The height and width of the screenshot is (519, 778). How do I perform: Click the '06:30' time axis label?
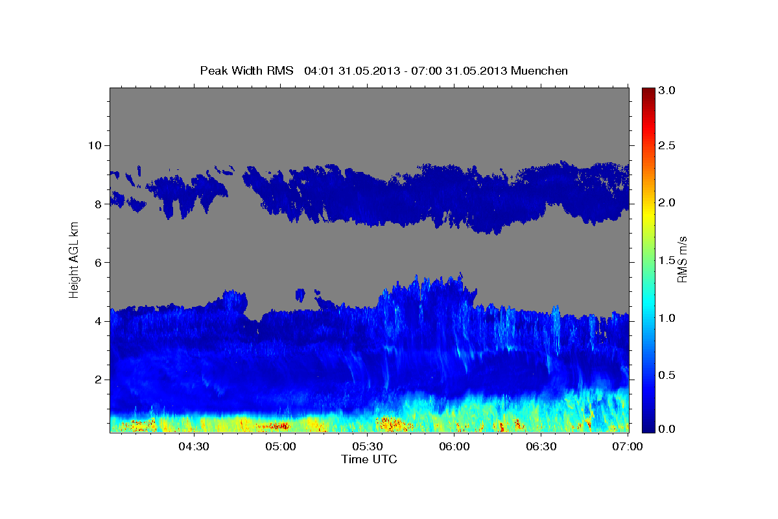pos(541,446)
